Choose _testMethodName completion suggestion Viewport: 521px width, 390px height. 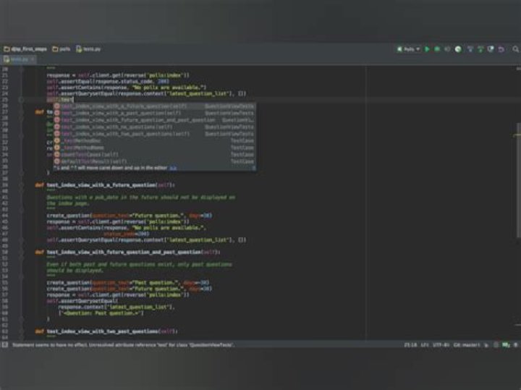tap(155, 148)
